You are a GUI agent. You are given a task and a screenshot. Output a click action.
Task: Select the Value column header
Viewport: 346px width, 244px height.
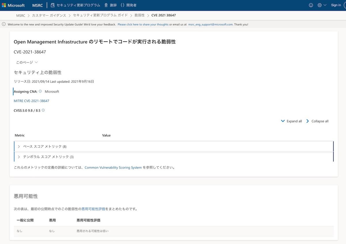click(106, 135)
